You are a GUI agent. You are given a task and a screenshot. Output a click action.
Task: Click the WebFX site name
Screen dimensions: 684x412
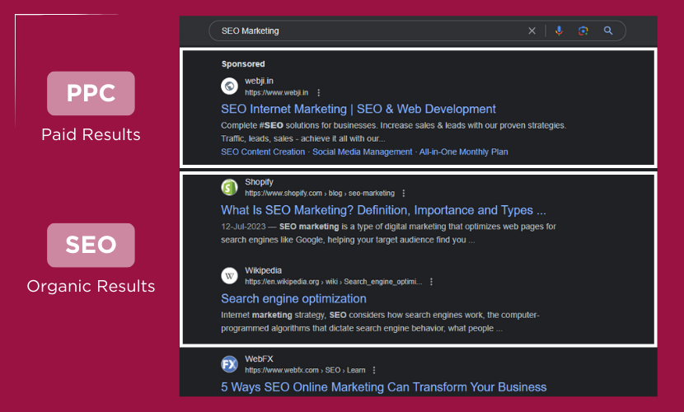click(x=259, y=359)
